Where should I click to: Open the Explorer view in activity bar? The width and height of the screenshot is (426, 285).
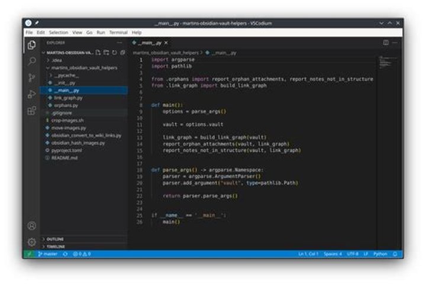coord(32,45)
